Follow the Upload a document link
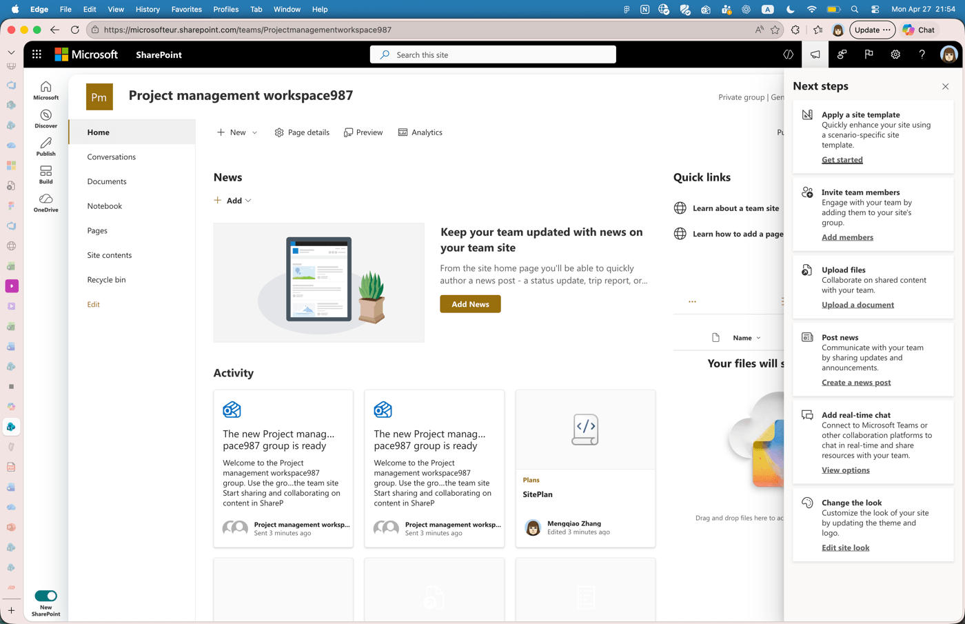 tap(857, 305)
